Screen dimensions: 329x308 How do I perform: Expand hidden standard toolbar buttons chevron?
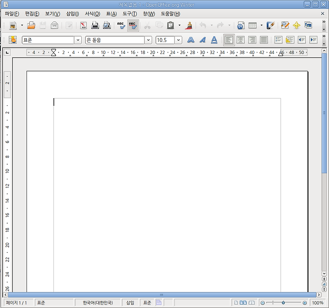324,22
